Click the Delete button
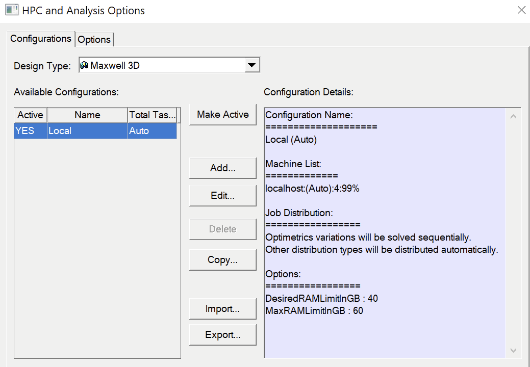The height and width of the screenshot is (367, 530). 223,229
